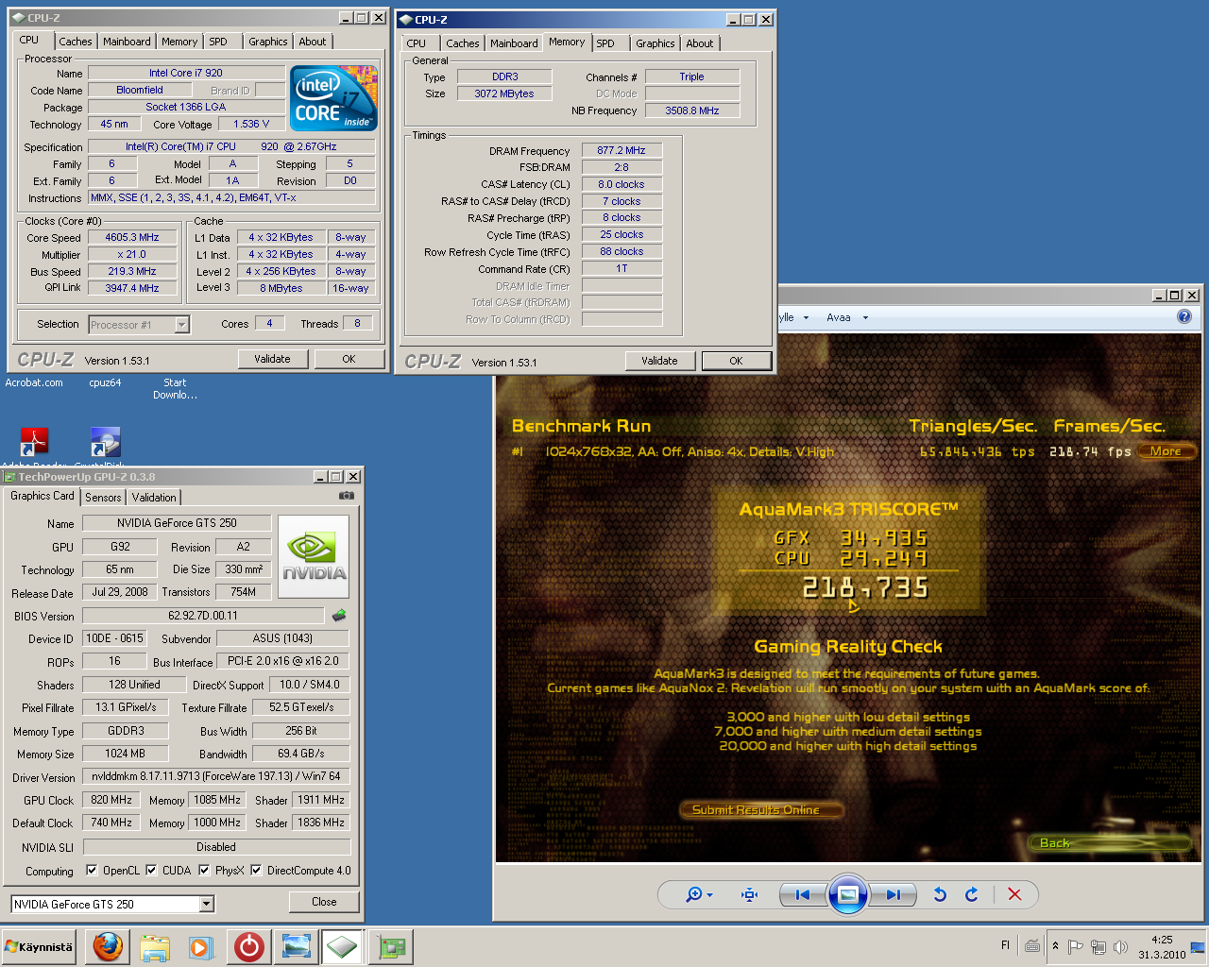Click the network icon in the system tray
Viewport: 1209px width, 967px height.
(1098, 946)
